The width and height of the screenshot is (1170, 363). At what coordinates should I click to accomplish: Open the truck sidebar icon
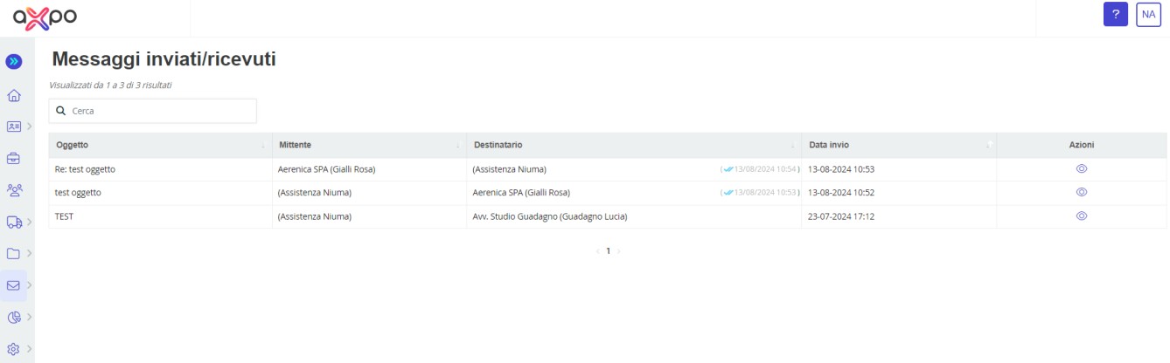pos(14,222)
